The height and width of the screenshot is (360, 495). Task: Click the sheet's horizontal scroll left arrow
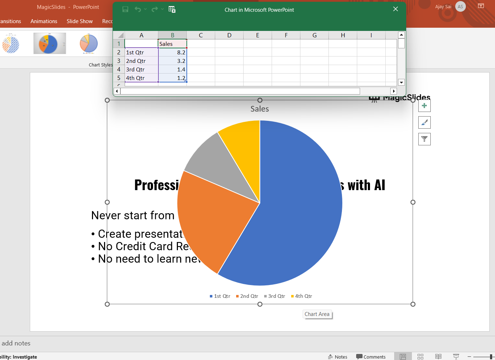117,91
